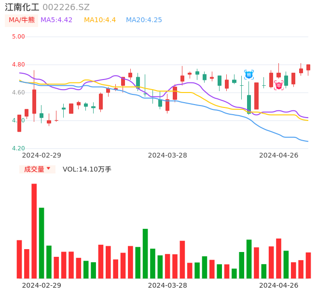331x292 pixels.
Task: Toggle the blue MA20 legend label
Action: tap(144, 20)
